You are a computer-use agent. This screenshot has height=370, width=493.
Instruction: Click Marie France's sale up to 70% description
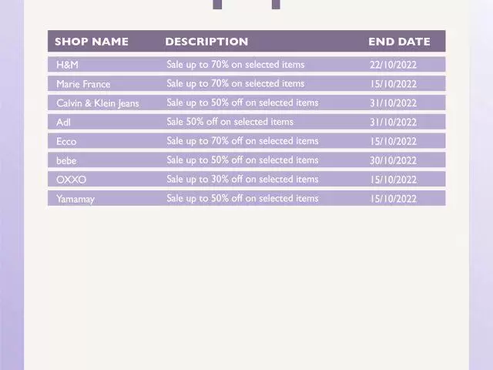point(236,84)
